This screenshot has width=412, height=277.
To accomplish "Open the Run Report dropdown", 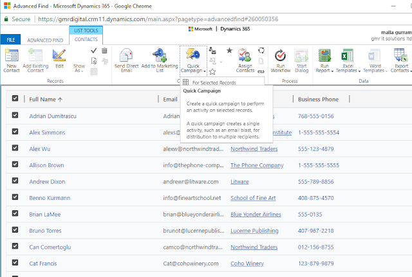I will pyautogui.click(x=324, y=68).
